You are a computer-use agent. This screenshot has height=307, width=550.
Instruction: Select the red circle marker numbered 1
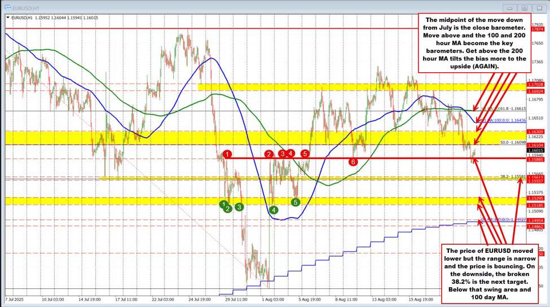point(227,153)
